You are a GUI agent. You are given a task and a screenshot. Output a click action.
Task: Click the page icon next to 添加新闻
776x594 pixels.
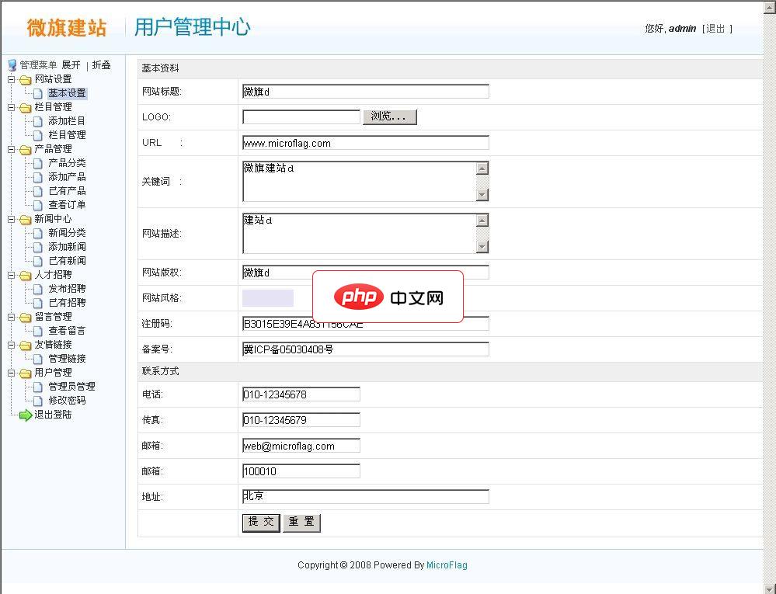click(37, 247)
